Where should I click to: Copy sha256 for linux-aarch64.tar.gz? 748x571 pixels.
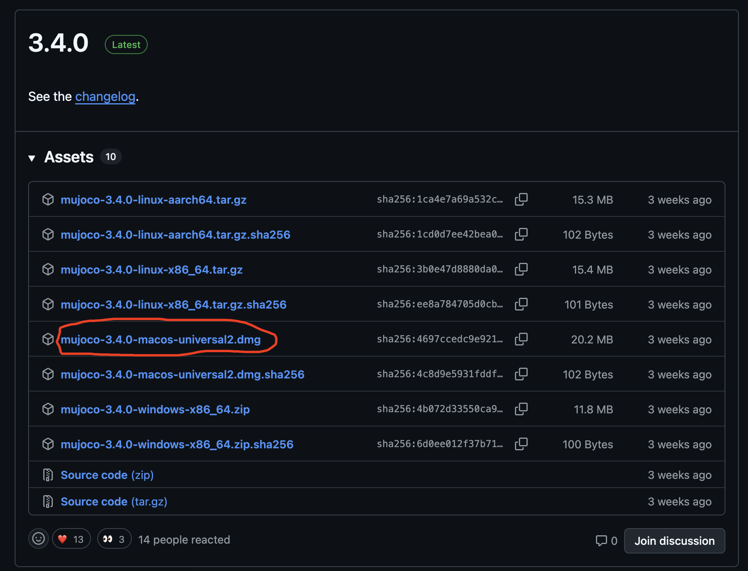coord(521,199)
